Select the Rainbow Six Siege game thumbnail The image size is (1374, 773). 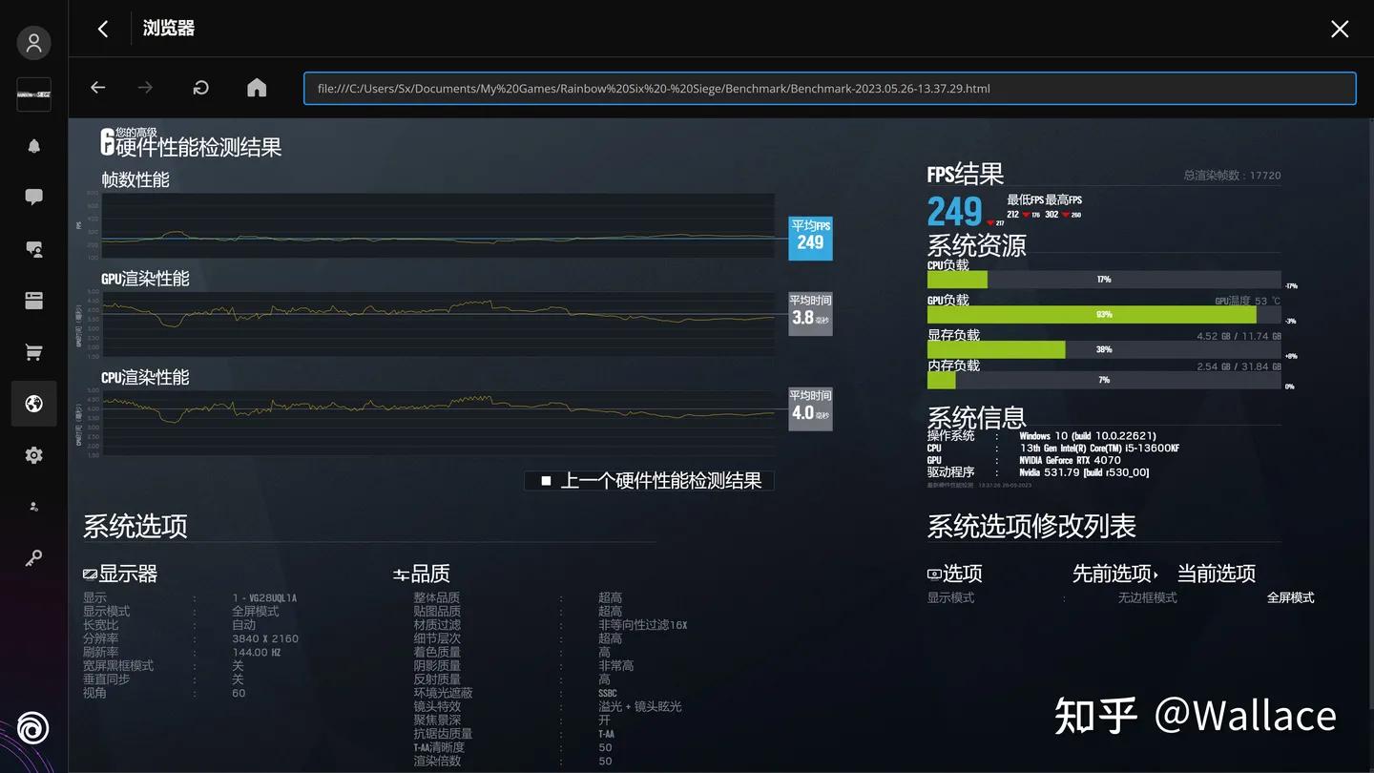33,94
